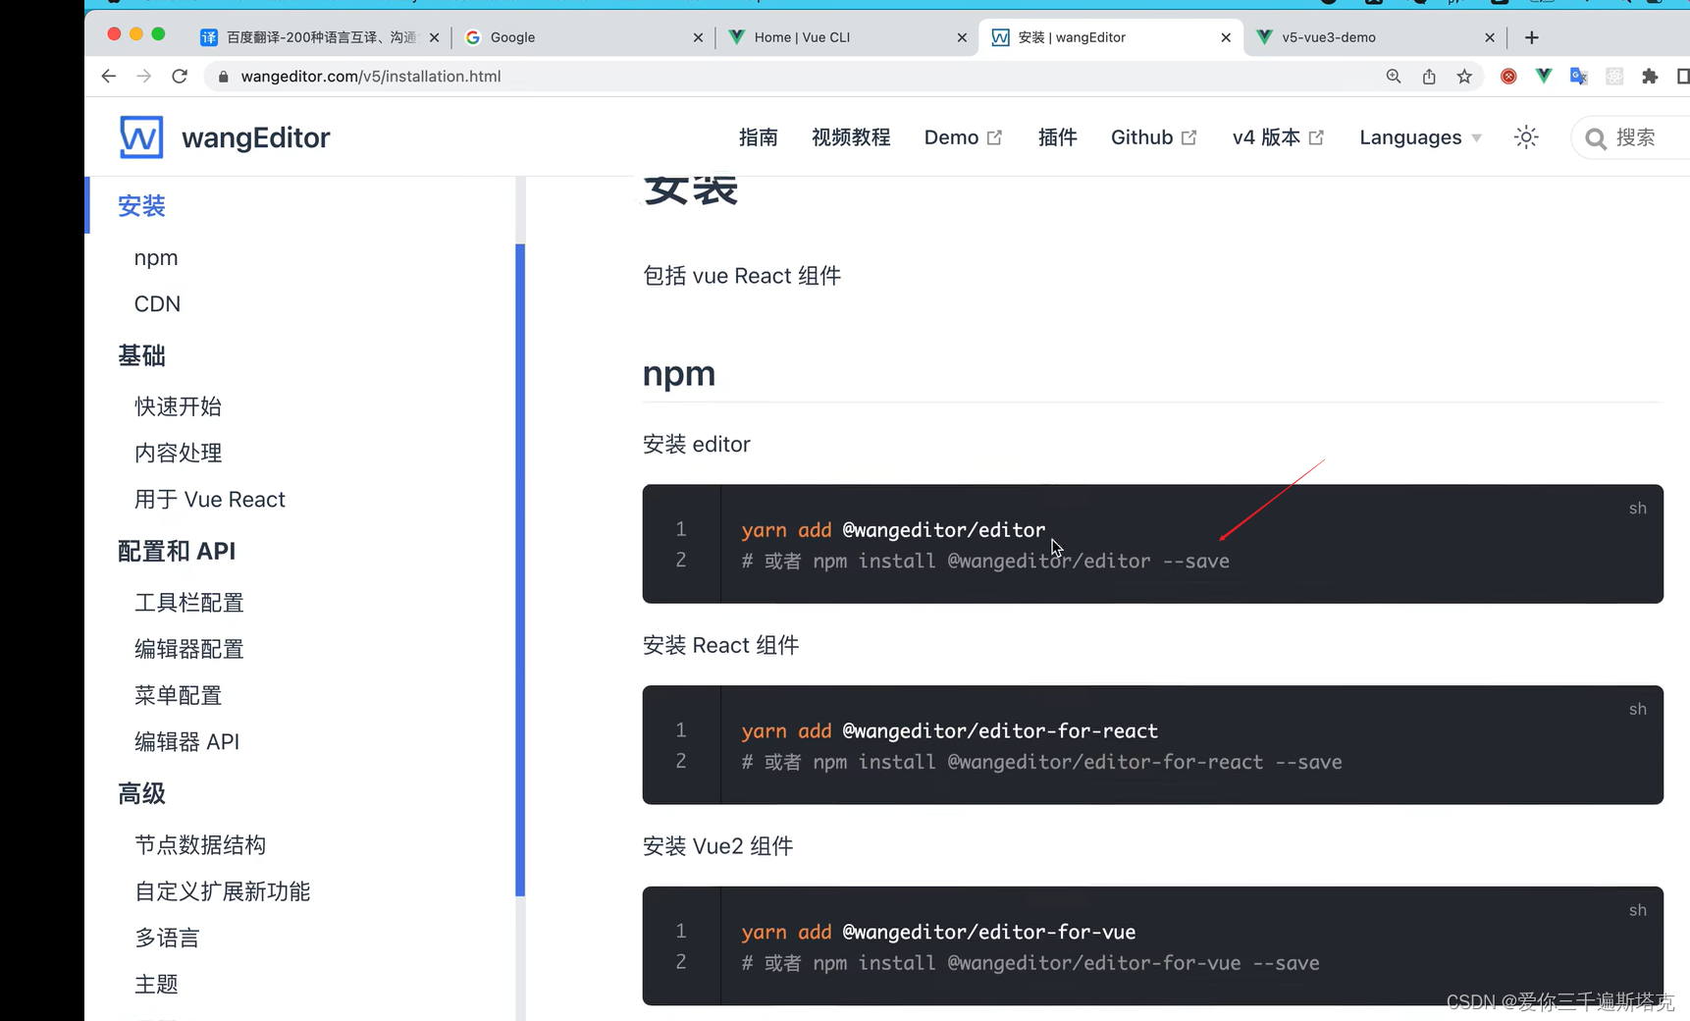
Task: Toggle the browser side panel
Action: click(1685, 76)
